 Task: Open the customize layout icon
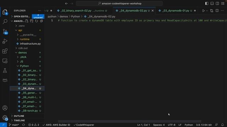(x=223, y=4)
